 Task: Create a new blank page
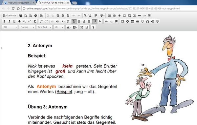pyautogui.click(x=26, y=15)
